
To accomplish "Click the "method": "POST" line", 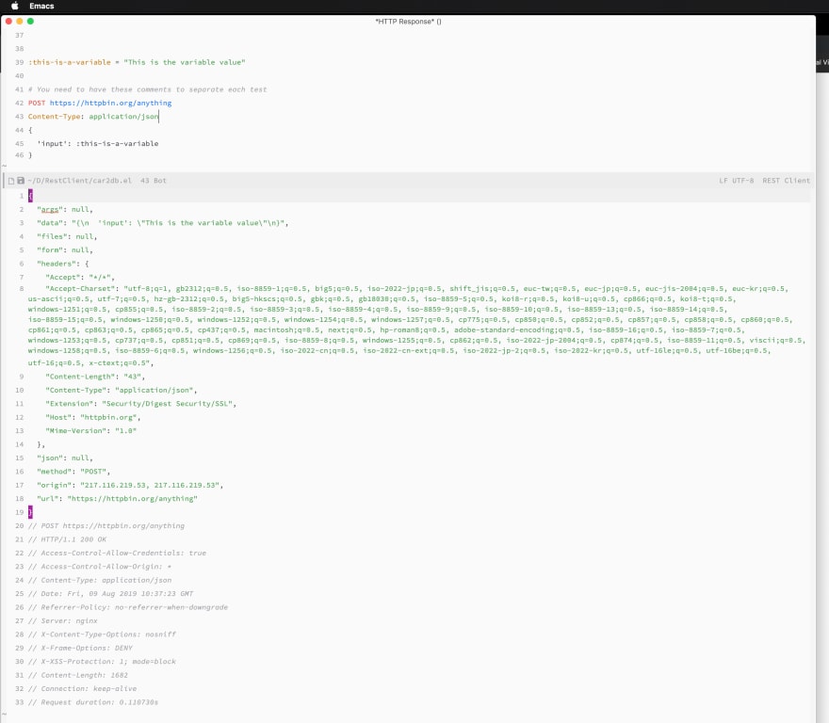I will tap(73, 472).
